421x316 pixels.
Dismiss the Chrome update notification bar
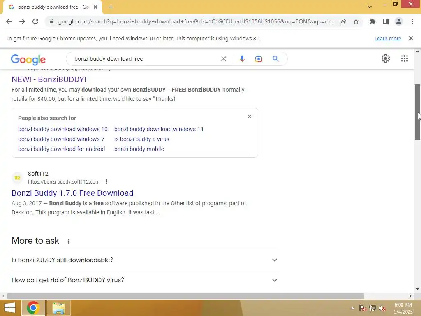point(411,38)
